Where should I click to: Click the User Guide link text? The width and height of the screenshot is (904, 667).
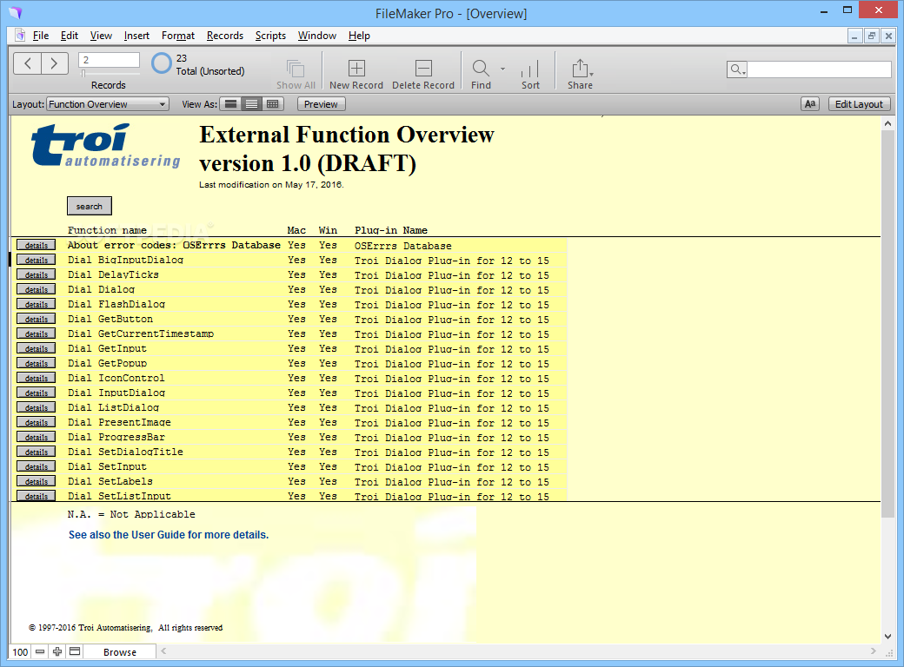[169, 535]
